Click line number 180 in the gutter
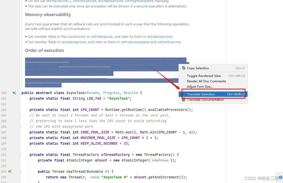283x183 pixels. click(x=4, y=93)
